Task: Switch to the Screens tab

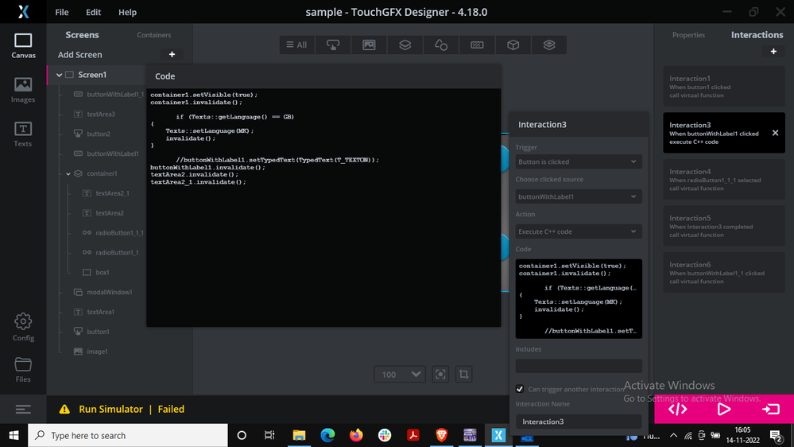Action: [x=82, y=34]
